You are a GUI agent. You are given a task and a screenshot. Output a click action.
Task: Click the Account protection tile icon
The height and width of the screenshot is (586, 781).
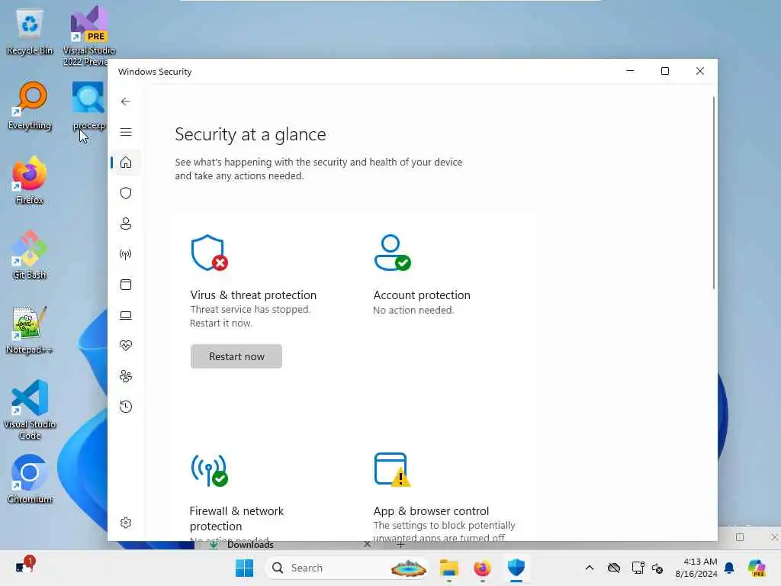coord(393,253)
